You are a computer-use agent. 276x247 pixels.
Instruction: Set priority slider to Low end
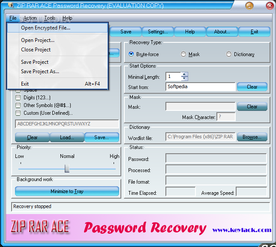pos(21,169)
